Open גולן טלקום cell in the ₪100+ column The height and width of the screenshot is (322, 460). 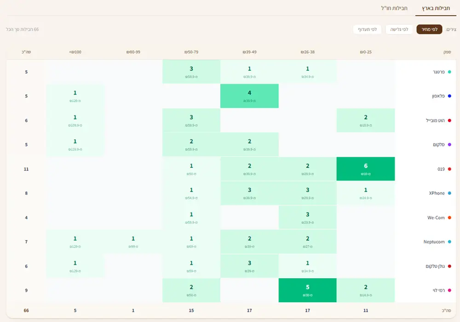click(x=75, y=266)
